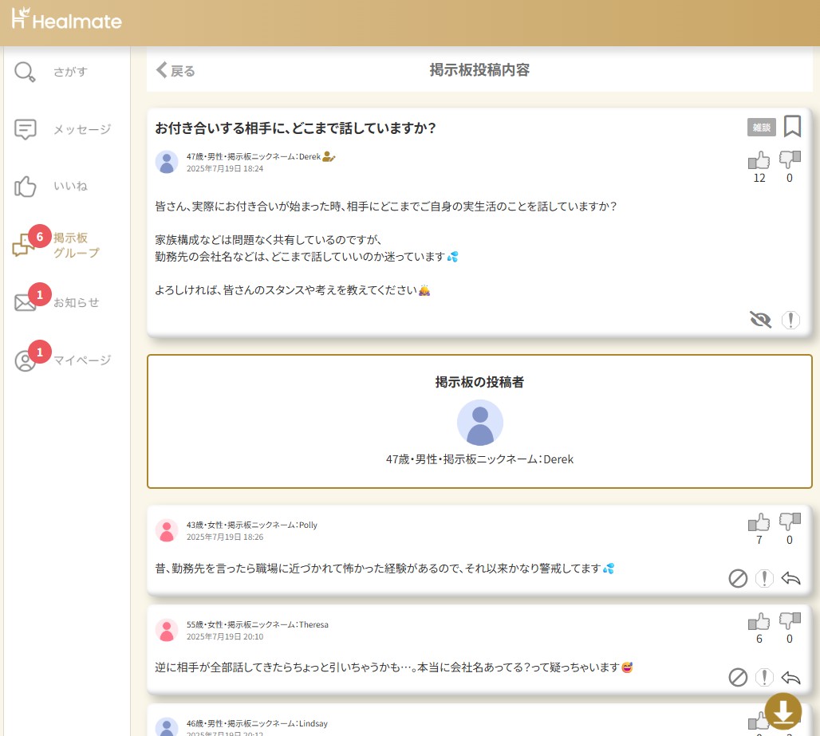820x736 pixels.
Task: Reply to Polly's comment
Action: click(790, 578)
